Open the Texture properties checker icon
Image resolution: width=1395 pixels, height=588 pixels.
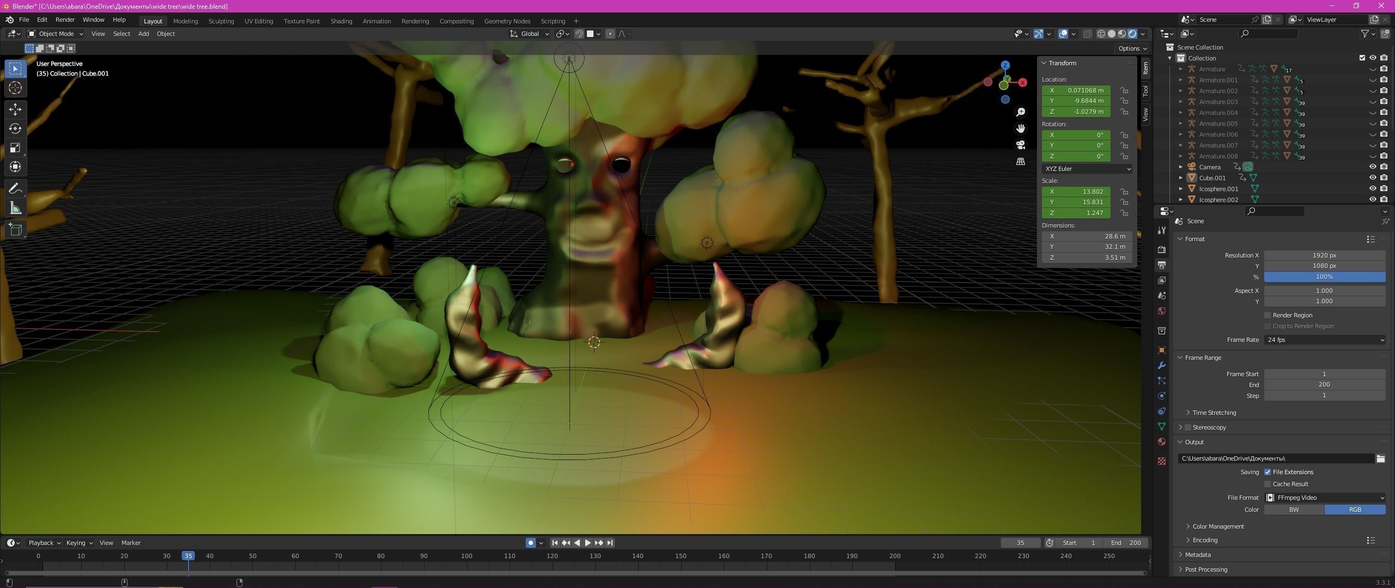[1162, 461]
